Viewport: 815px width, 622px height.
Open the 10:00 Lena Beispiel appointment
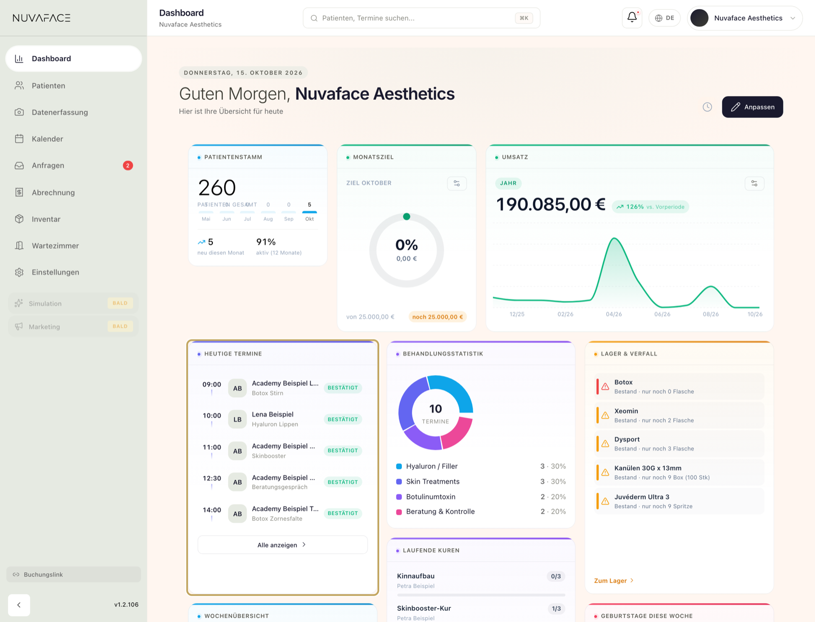click(282, 419)
